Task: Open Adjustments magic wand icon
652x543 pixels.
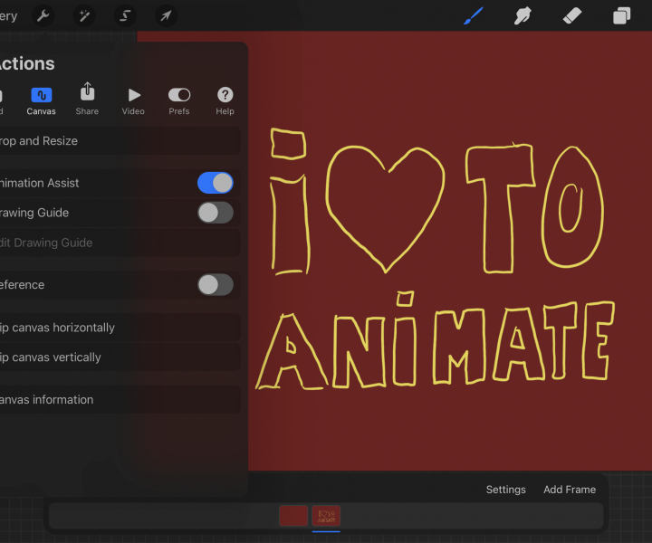Action: [x=84, y=15]
